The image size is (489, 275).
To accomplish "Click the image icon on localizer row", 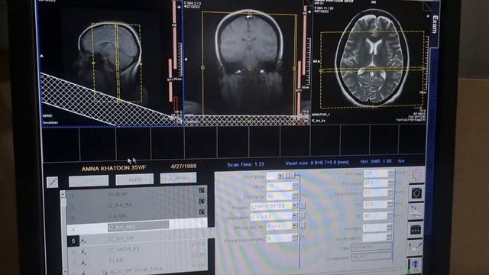I will point(202,190).
